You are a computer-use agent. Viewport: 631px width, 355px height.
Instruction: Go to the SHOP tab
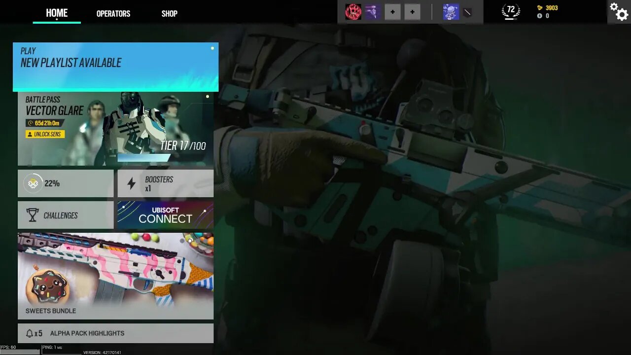coord(170,13)
